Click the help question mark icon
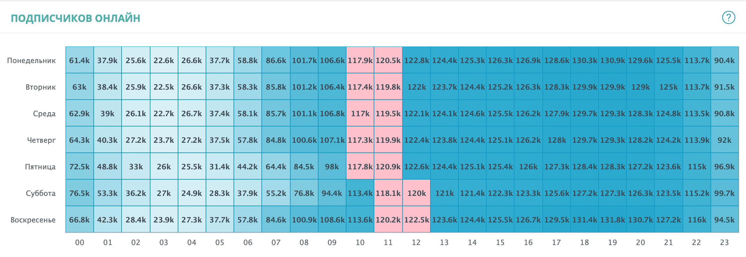 coord(728,18)
